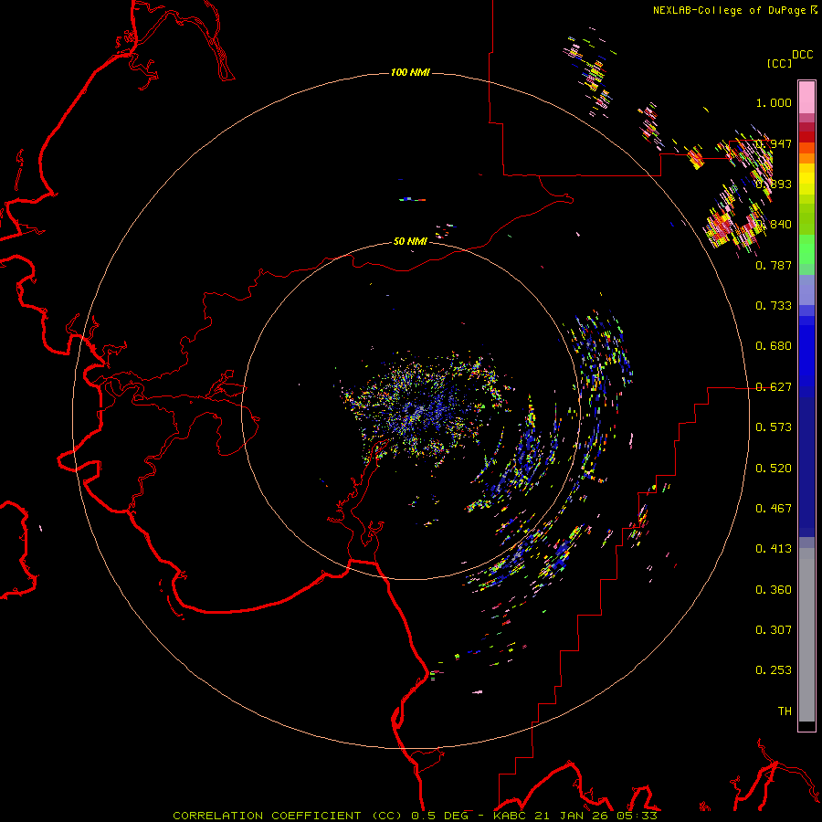Click the '21 JAN 26' date in caption
822x822 pixels.
[x=573, y=816]
